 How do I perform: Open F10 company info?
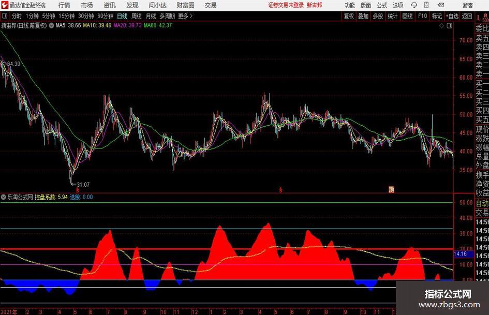click(x=422, y=16)
